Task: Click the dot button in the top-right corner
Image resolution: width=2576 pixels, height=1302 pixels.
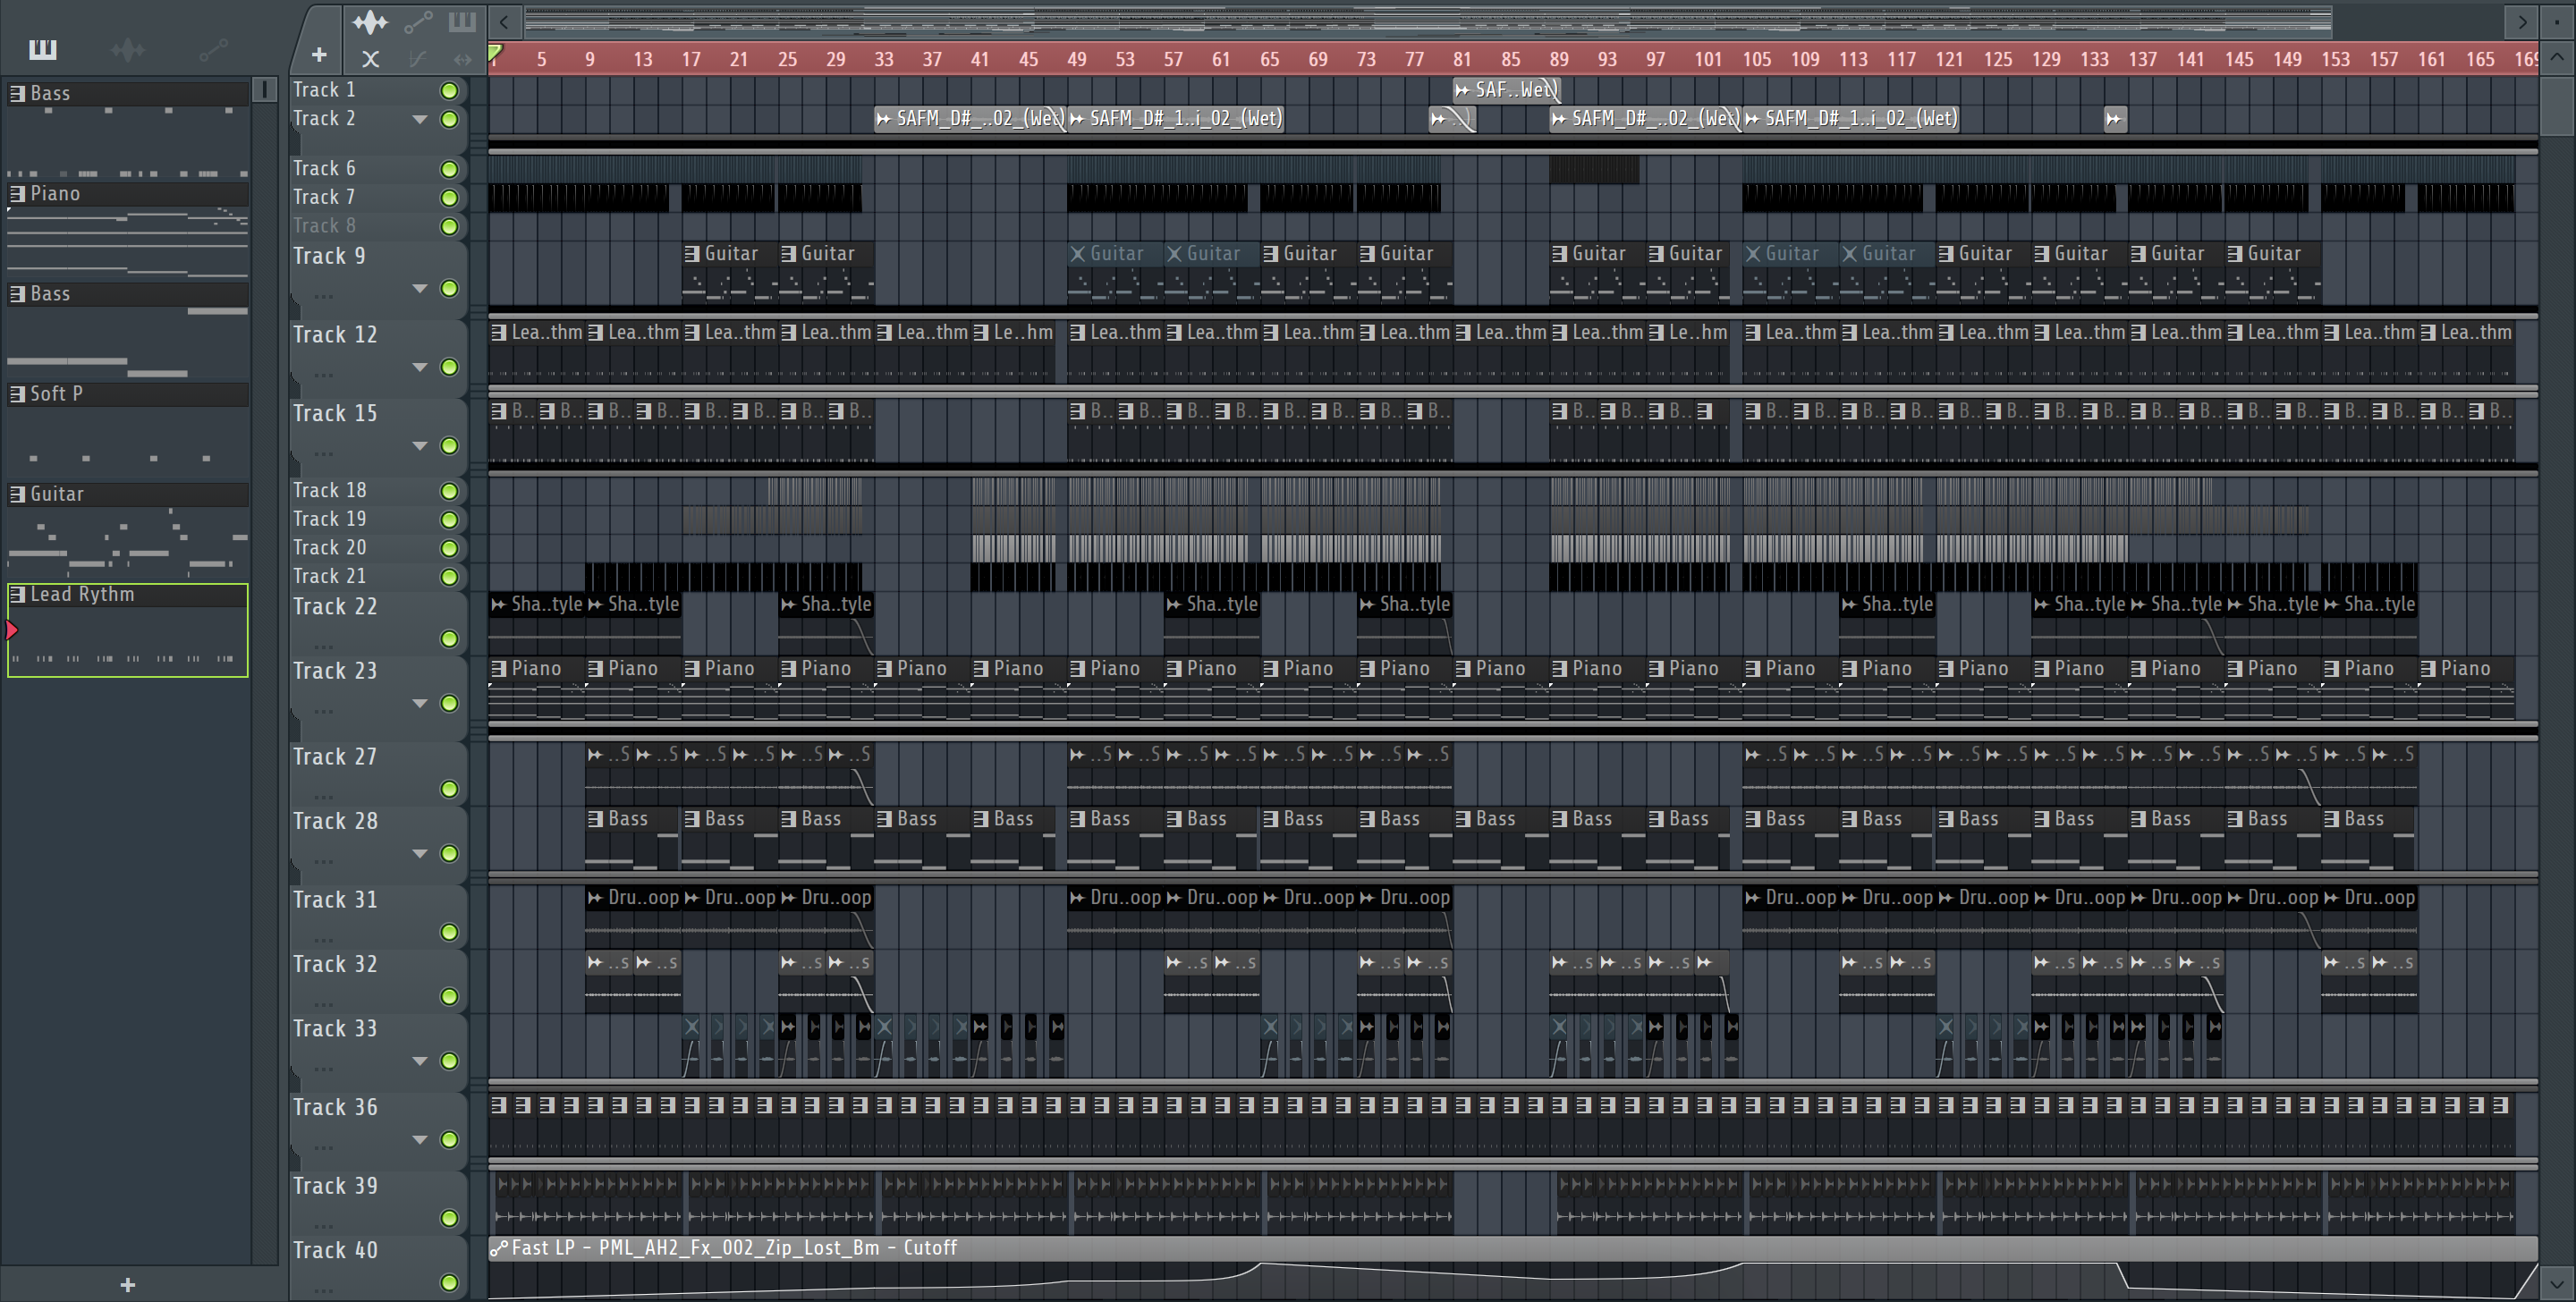Action: pyautogui.click(x=2557, y=21)
